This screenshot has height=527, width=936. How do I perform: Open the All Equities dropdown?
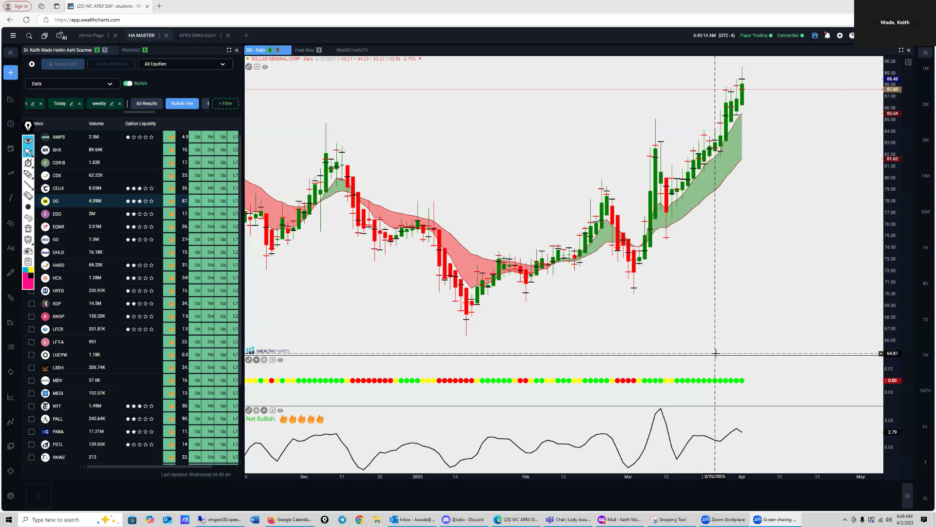pos(185,64)
